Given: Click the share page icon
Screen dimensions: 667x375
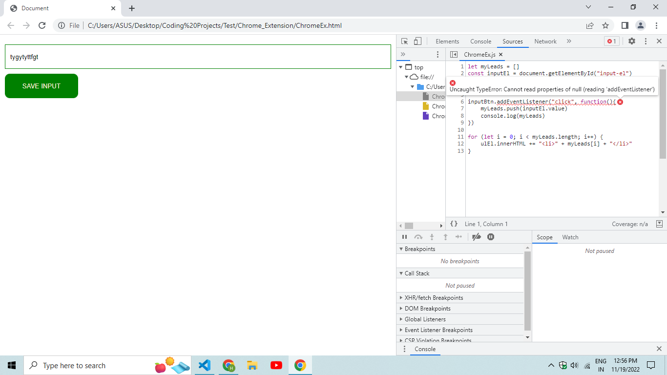Looking at the screenshot, I should 590,25.
